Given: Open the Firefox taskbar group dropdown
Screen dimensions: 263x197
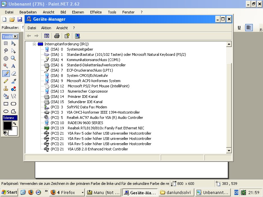Looking at the screenshot, I should pyautogui.click(x=83, y=192).
